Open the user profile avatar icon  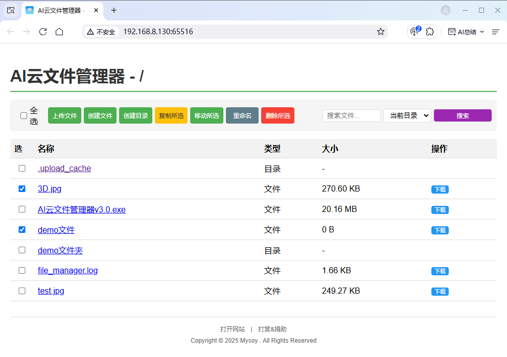click(x=446, y=10)
